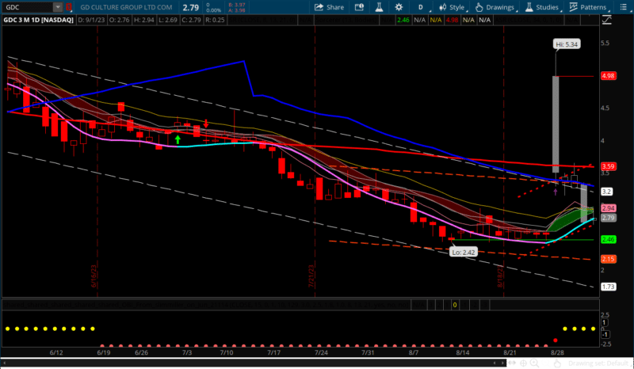Click the Share button
This screenshot has width=634, height=369.
(x=329, y=7)
